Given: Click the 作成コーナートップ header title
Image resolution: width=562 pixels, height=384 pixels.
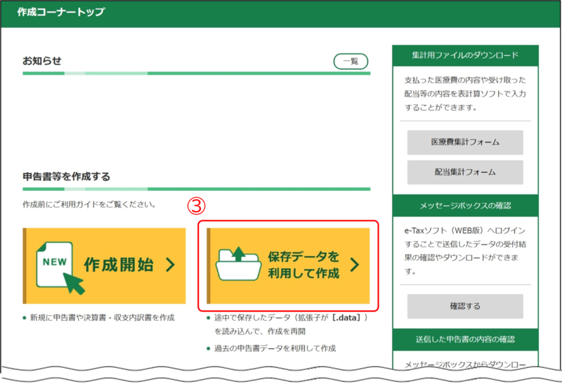Looking at the screenshot, I should coord(60,12).
